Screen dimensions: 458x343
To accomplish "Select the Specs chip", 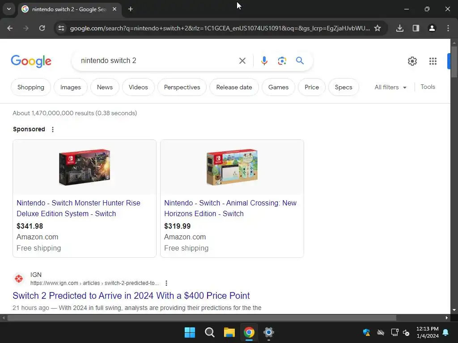I will pyautogui.click(x=343, y=87).
